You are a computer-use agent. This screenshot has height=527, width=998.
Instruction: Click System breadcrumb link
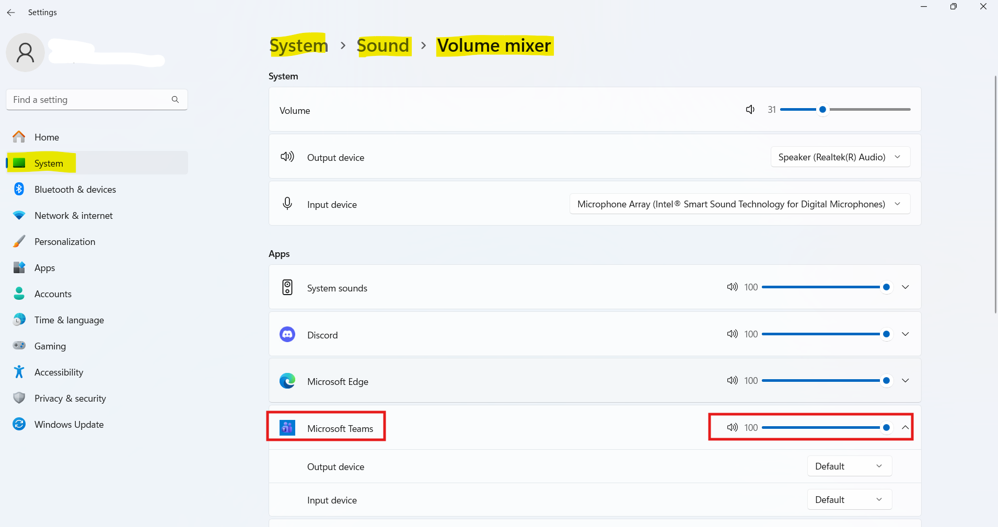coord(298,45)
